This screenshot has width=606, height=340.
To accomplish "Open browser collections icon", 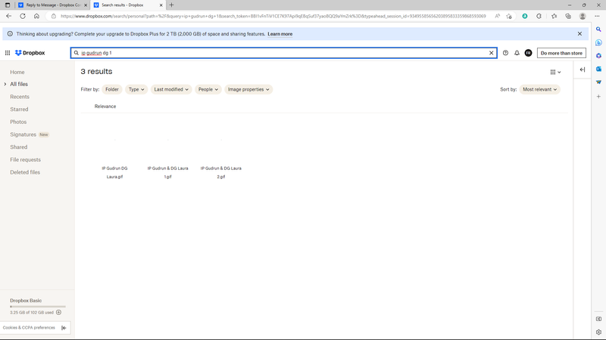I will tap(568, 16).
